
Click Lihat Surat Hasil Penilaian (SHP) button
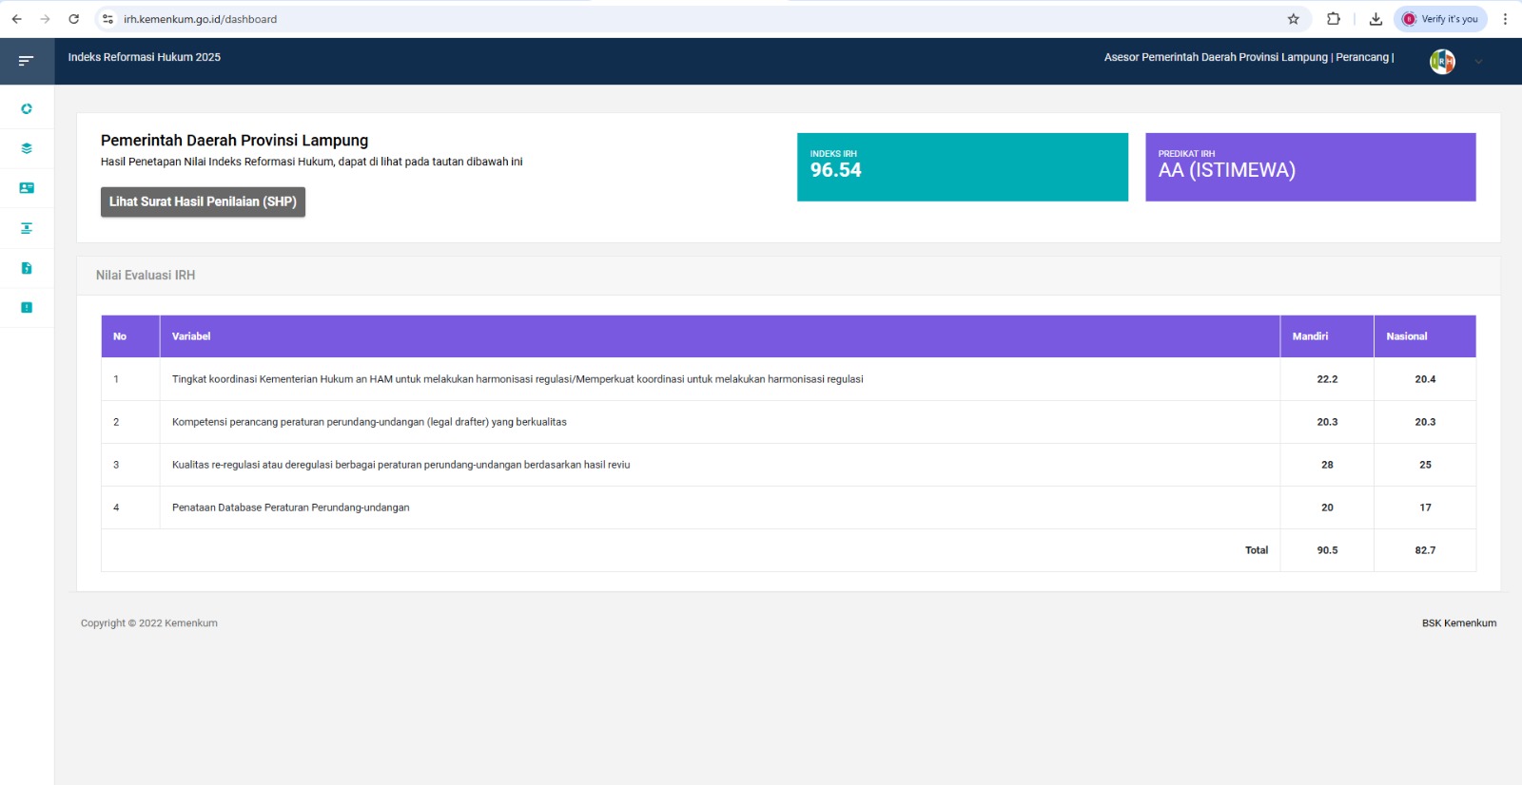pyautogui.click(x=203, y=201)
